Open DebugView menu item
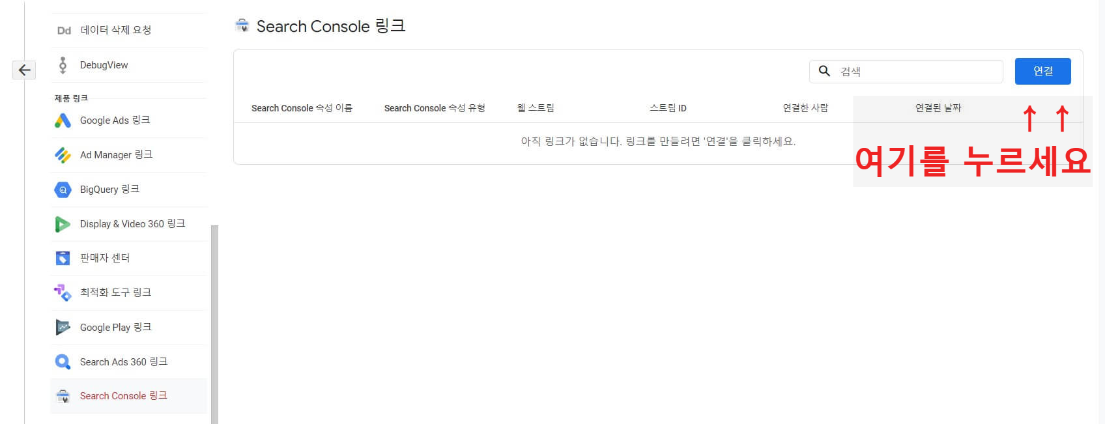This screenshot has height=424, width=1105. click(x=129, y=65)
